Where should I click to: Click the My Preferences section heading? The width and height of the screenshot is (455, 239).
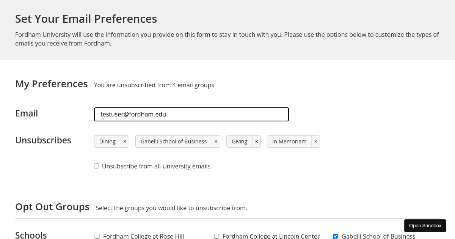(52, 84)
